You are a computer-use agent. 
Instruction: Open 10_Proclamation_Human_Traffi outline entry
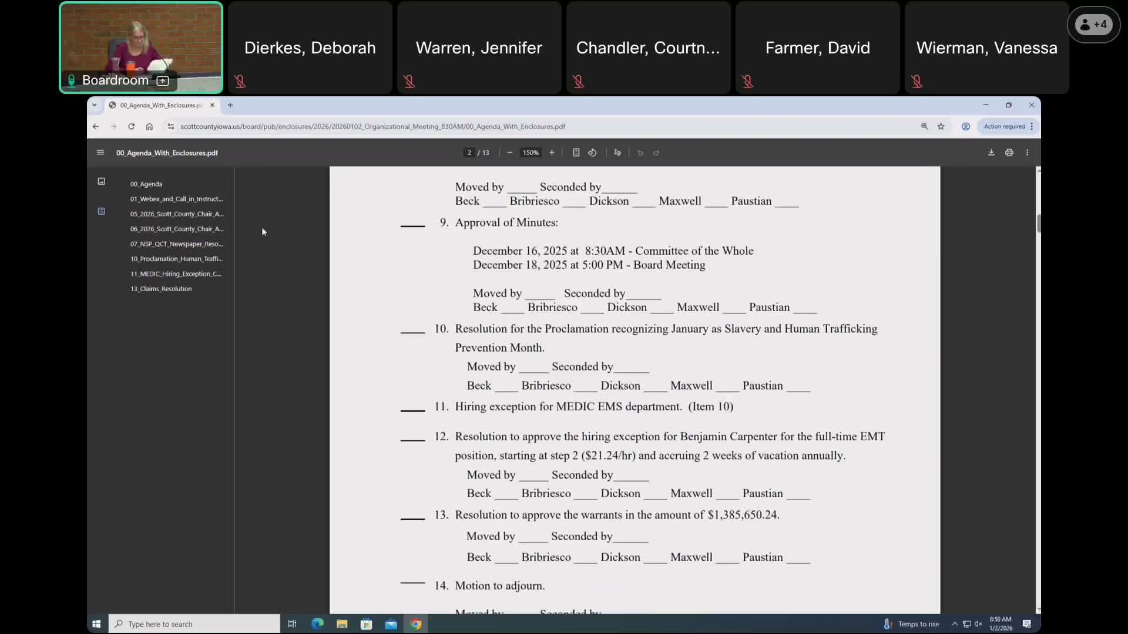point(176,259)
